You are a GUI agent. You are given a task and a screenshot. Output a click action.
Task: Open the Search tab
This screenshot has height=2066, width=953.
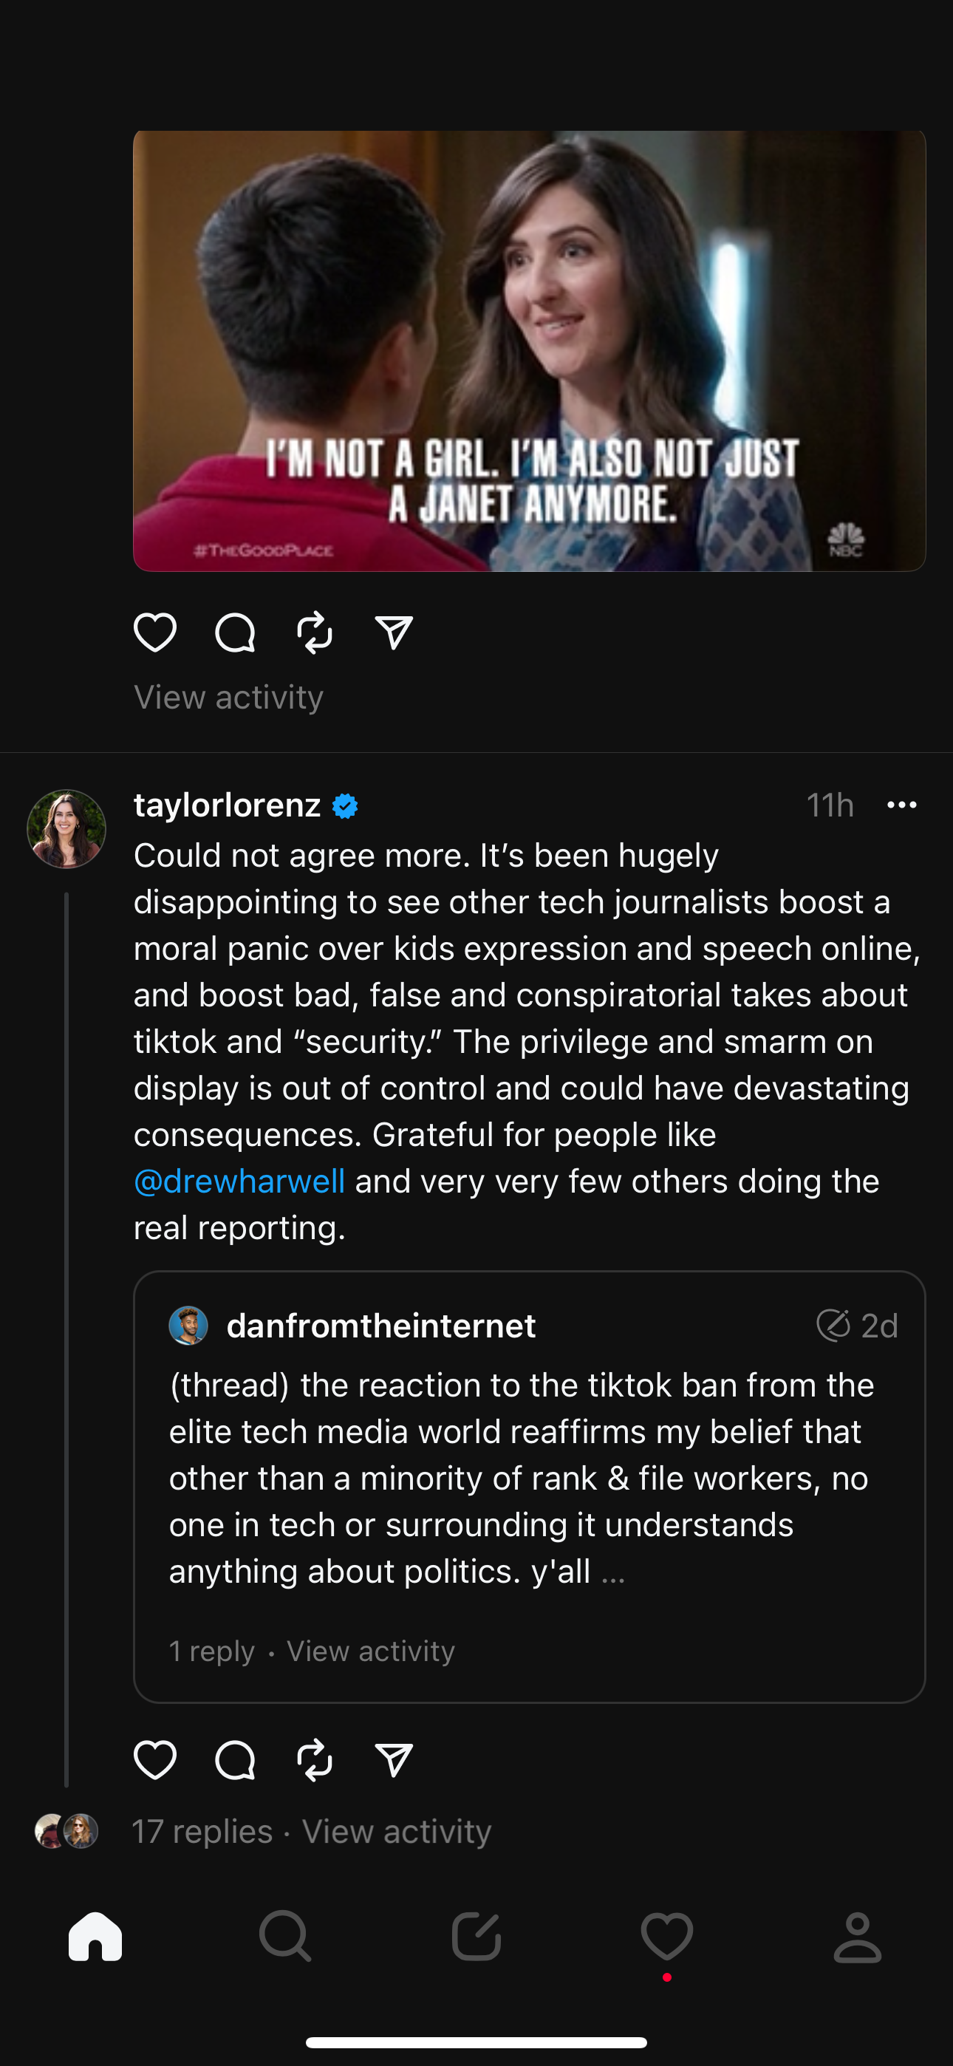tap(286, 1936)
